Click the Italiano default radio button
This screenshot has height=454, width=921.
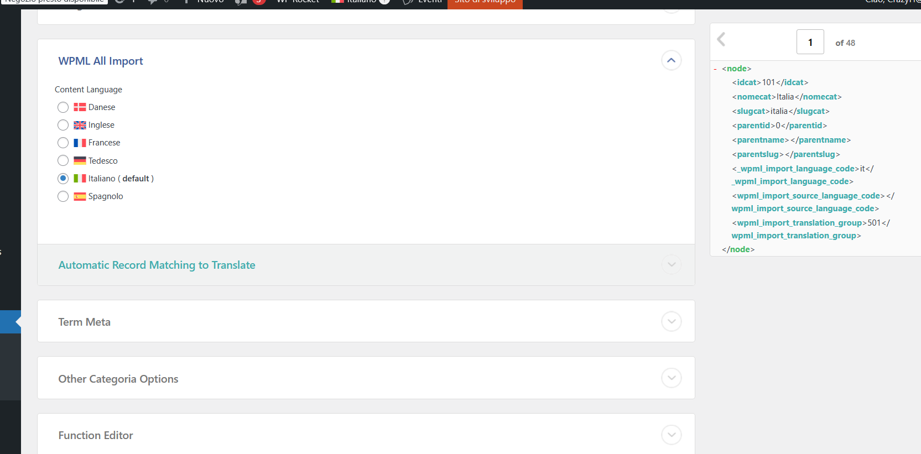pos(63,179)
